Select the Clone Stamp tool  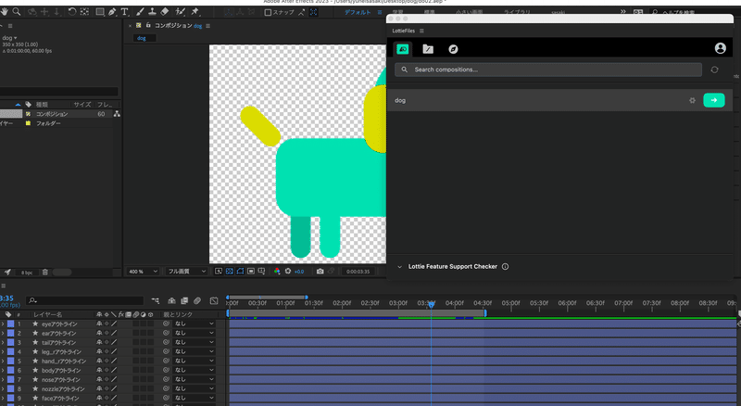pyautogui.click(x=152, y=11)
